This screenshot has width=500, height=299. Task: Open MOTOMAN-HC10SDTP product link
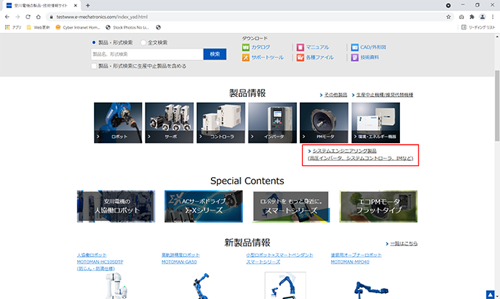(100, 262)
